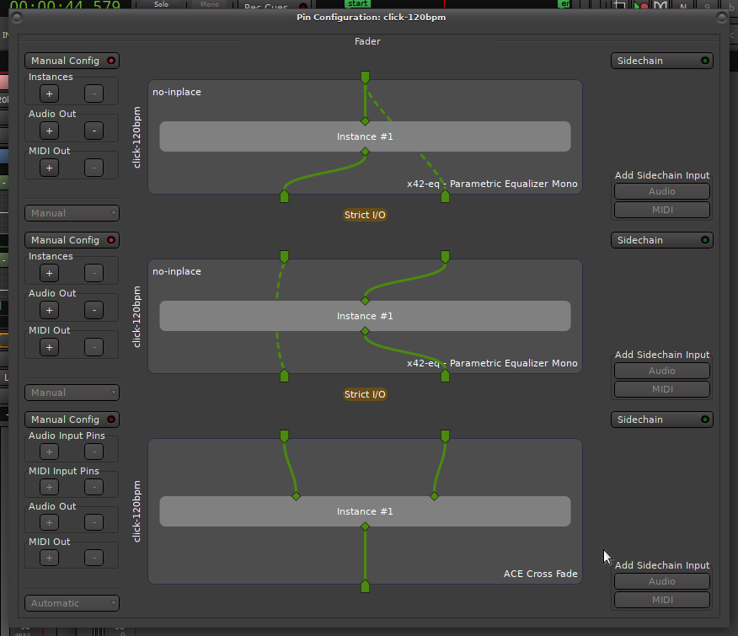738x636 pixels.
Task: Click the top input pin of first x42-eq
Action: click(x=365, y=77)
